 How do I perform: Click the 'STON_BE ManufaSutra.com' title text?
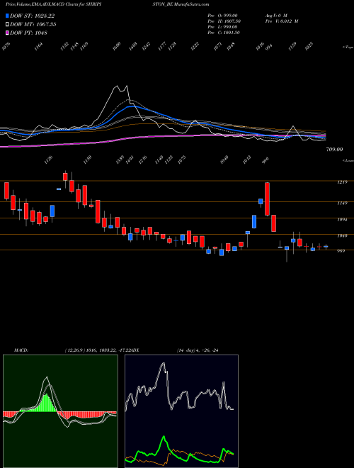[181, 4]
